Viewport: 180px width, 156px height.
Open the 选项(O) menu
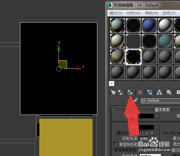[169, 13]
